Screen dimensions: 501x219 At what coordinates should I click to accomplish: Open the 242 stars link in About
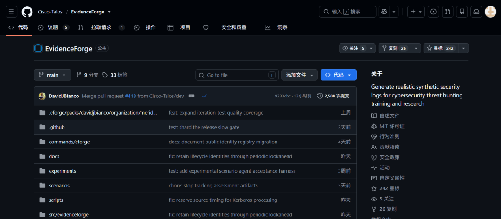click(x=385, y=188)
